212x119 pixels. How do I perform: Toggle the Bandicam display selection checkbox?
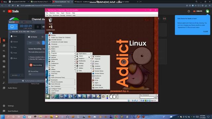(x=10, y=32)
